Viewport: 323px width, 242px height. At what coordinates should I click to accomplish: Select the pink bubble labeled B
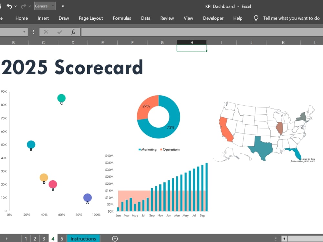pos(53,184)
